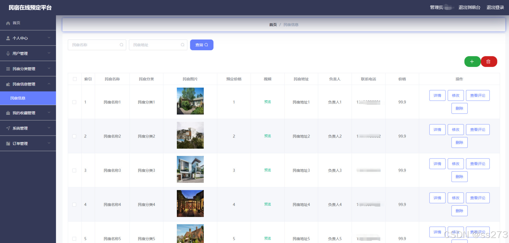Click 预览 video link for 民宿名称3
The image size is (509, 243).
coord(268,170)
